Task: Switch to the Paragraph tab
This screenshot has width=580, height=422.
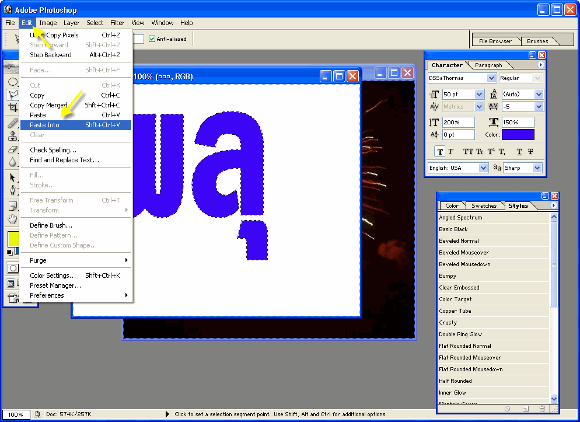Action: [x=488, y=65]
